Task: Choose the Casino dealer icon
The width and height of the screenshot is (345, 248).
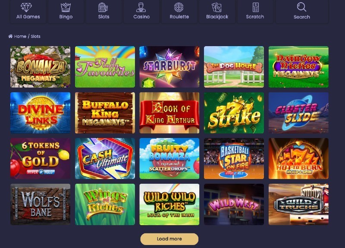Action: point(141,7)
